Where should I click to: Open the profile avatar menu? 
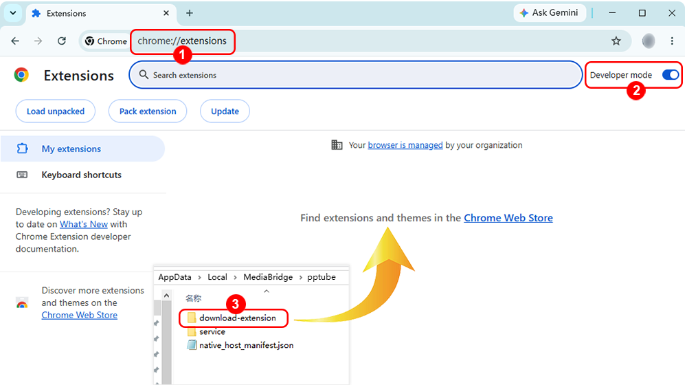(649, 41)
